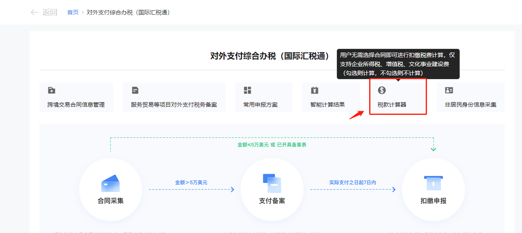Click the black tooltip about 扣缴税费计算

[x=398, y=64]
